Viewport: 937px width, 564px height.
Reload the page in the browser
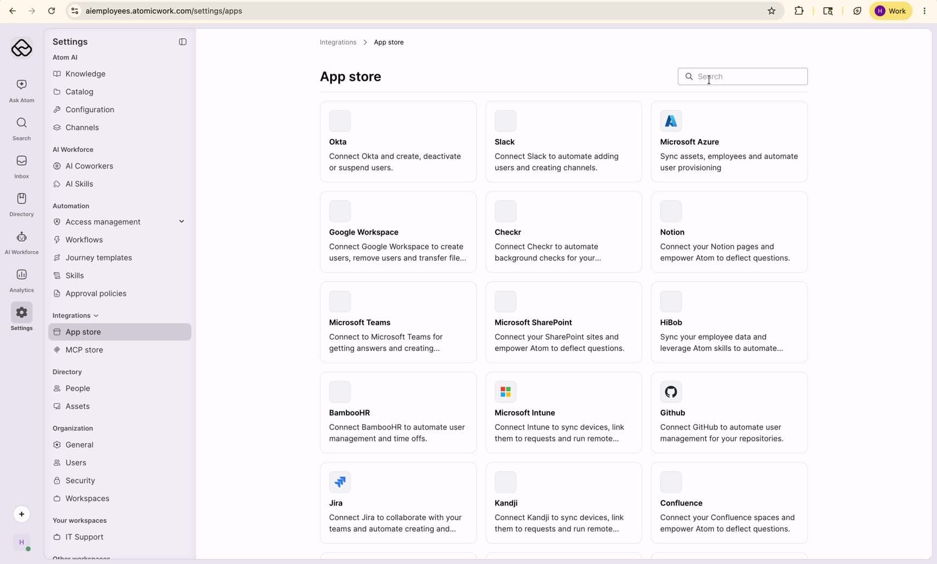pyautogui.click(x=52, y=11)
